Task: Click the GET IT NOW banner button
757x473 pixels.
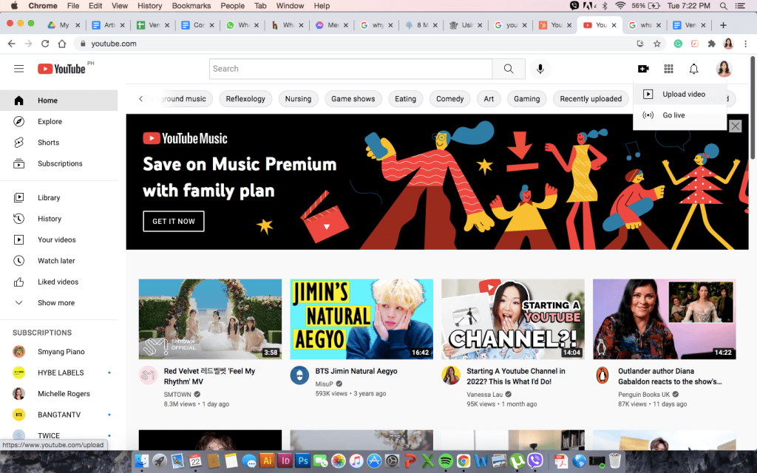Action: coord(173,221)
